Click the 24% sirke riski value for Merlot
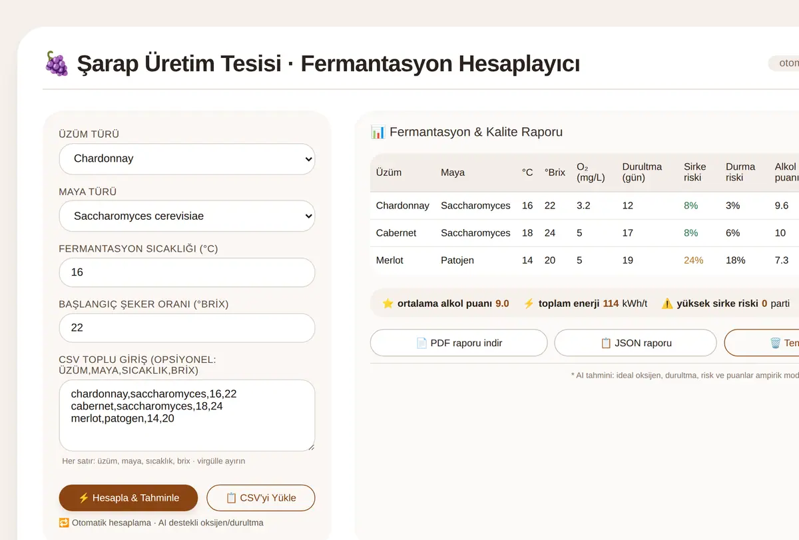This screenshot has width=799, height=540. 693,260
